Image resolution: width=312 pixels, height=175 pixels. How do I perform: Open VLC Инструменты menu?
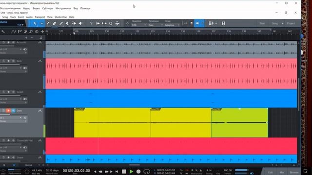(63, 8)
